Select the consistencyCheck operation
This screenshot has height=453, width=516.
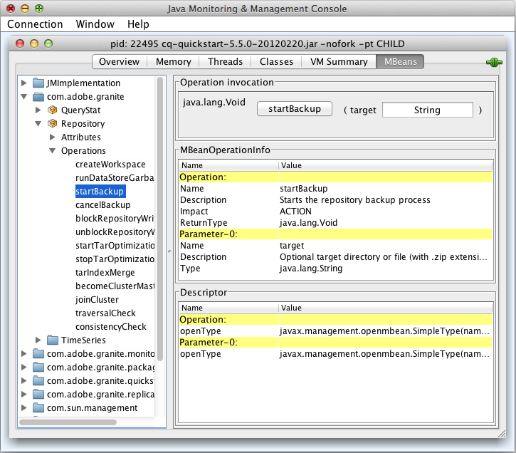[x=111, y=327]
